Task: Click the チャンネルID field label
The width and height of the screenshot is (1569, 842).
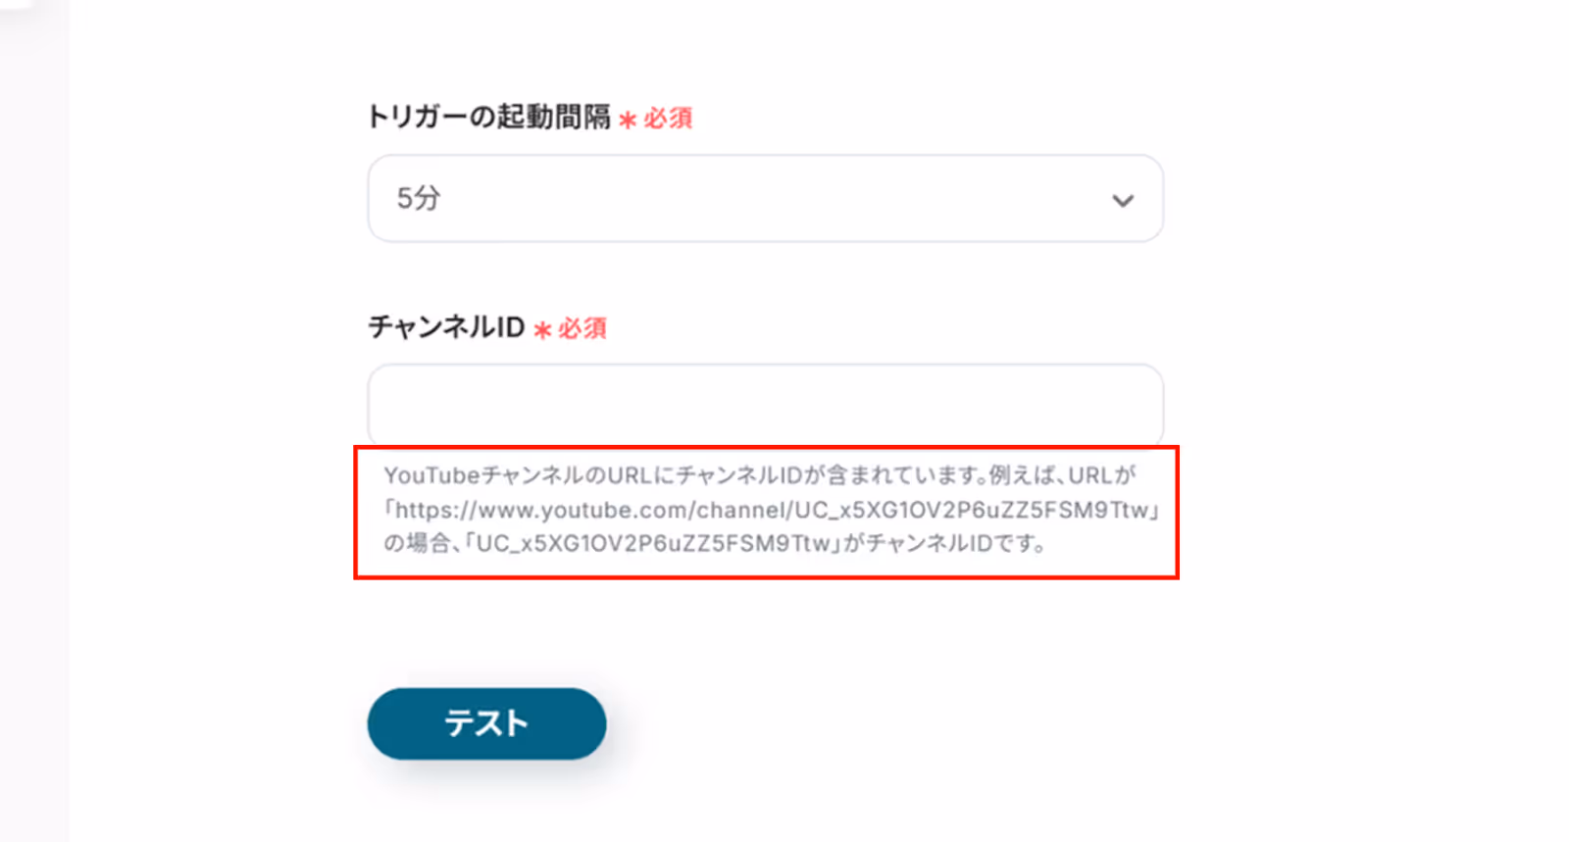Action: (446, 326)
